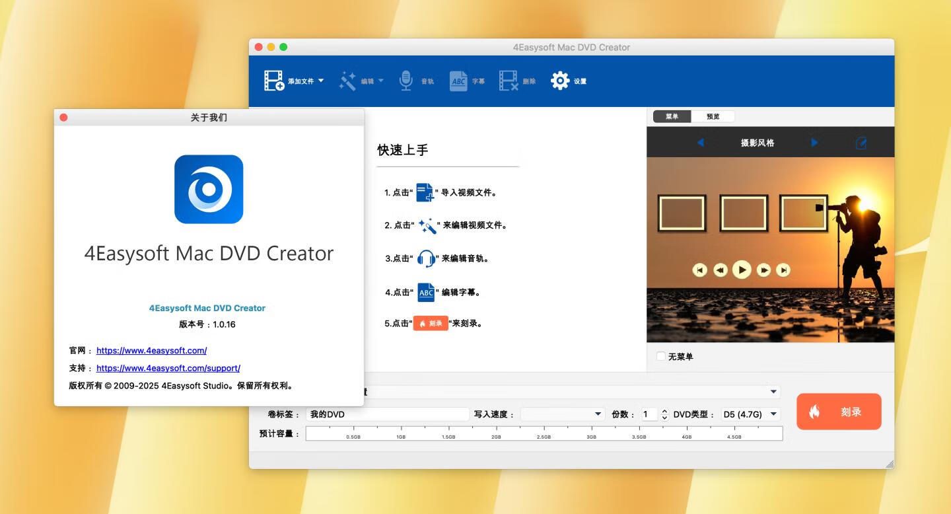This screenshot has height=514, width=951.
Task: Click the Edit (编辑) magic wand icon
Action: pos(347,81)
